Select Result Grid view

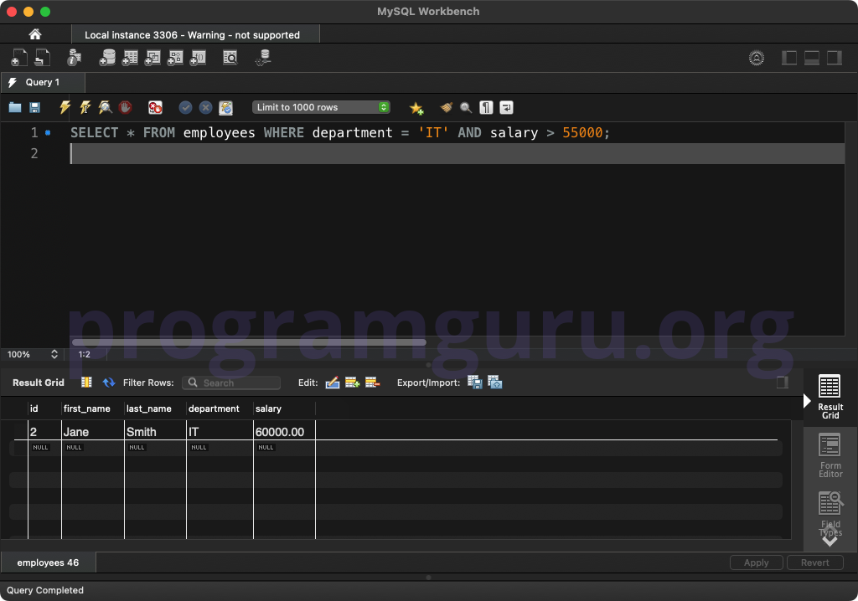[x=830, y=397]
